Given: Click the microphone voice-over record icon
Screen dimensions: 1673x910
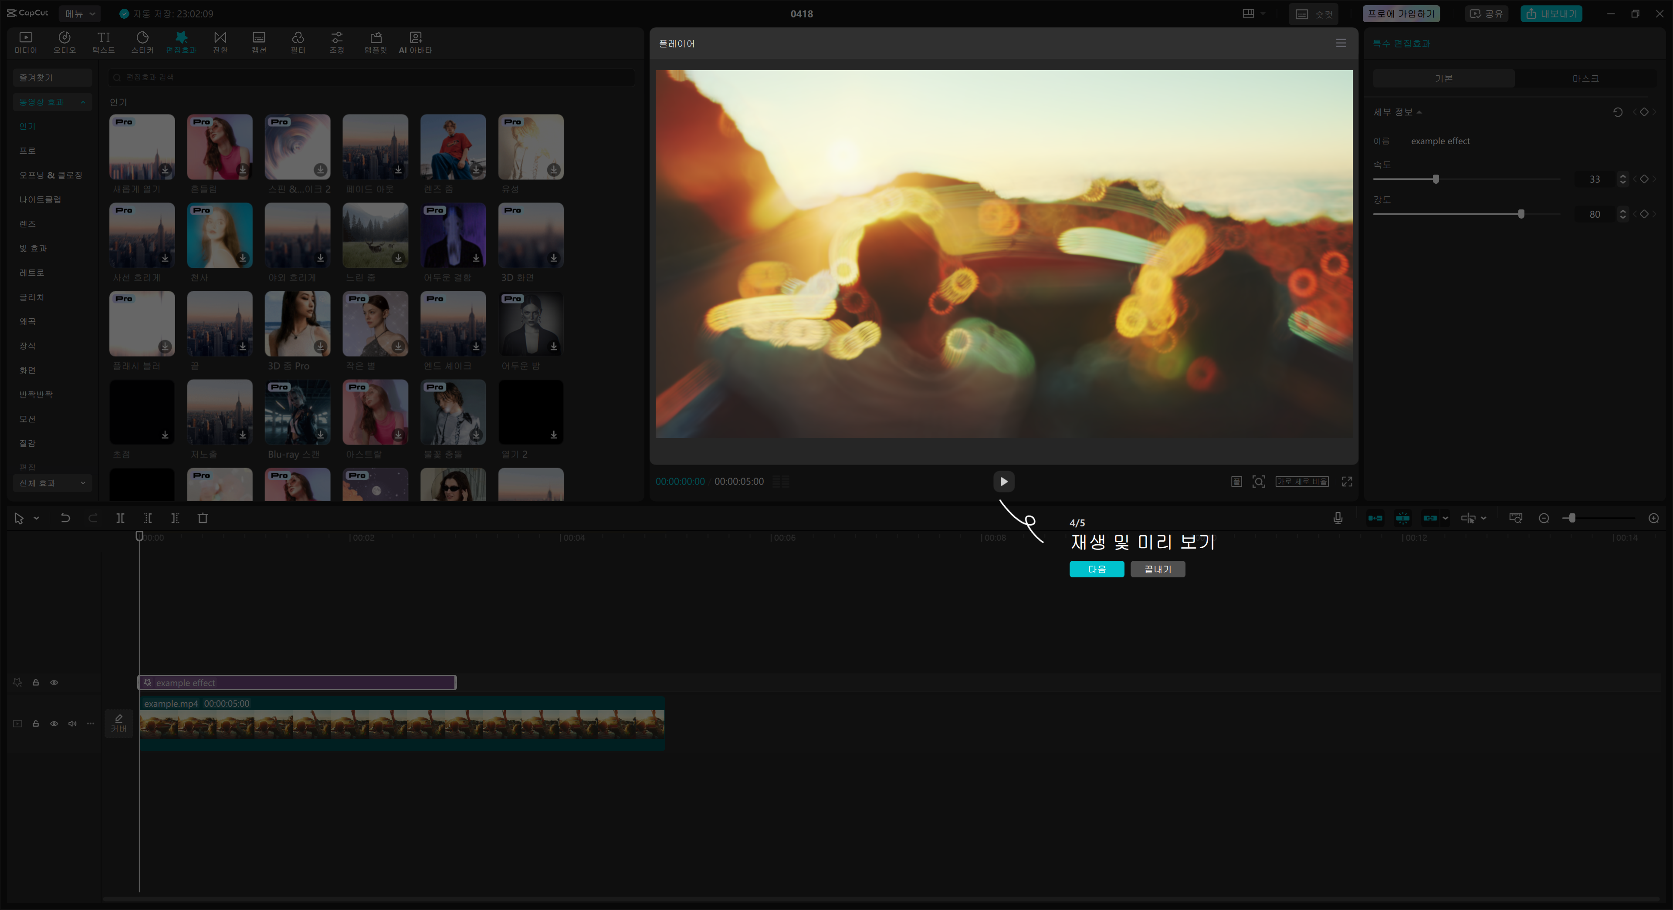Looking at the screenshot, I should [x=1338, y=518].
